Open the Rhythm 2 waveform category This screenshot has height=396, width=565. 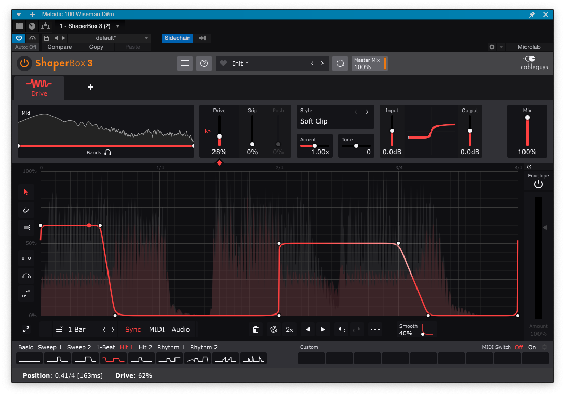click(x=204, y=347)
